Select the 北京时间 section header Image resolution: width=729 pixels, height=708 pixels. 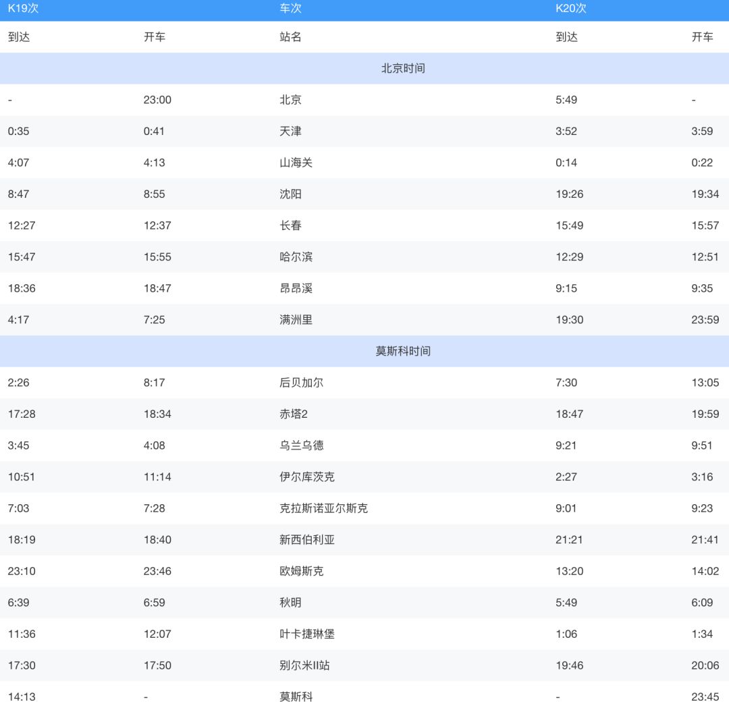(x=403, y=68)
